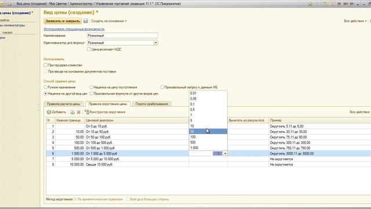Choose 5 from the rounding list
Image resolution: width=371 pixels, height=209 pixels.
(208, 121)
